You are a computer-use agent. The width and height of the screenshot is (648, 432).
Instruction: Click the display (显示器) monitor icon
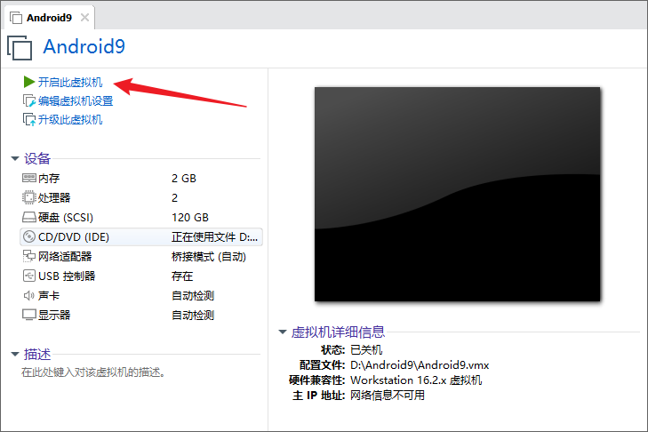tap(29, 315)
